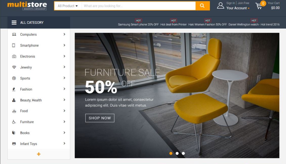Focus the product search input field
The height and width of the screenshot is (164, 286).
pyautogui.click(x=139, y=6)
